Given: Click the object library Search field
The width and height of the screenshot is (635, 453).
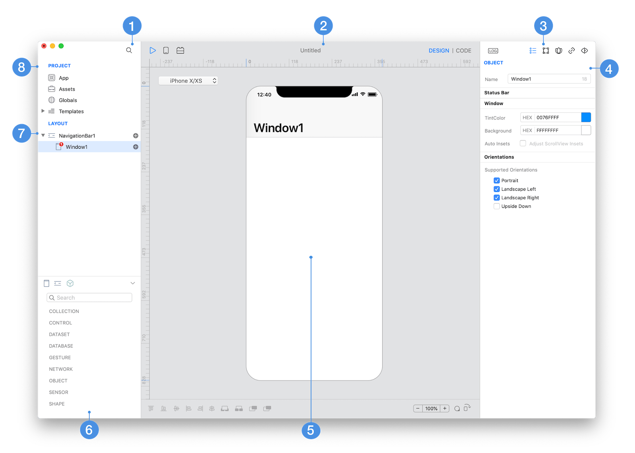Looking at the screenshot, I should tap(89, 298).
